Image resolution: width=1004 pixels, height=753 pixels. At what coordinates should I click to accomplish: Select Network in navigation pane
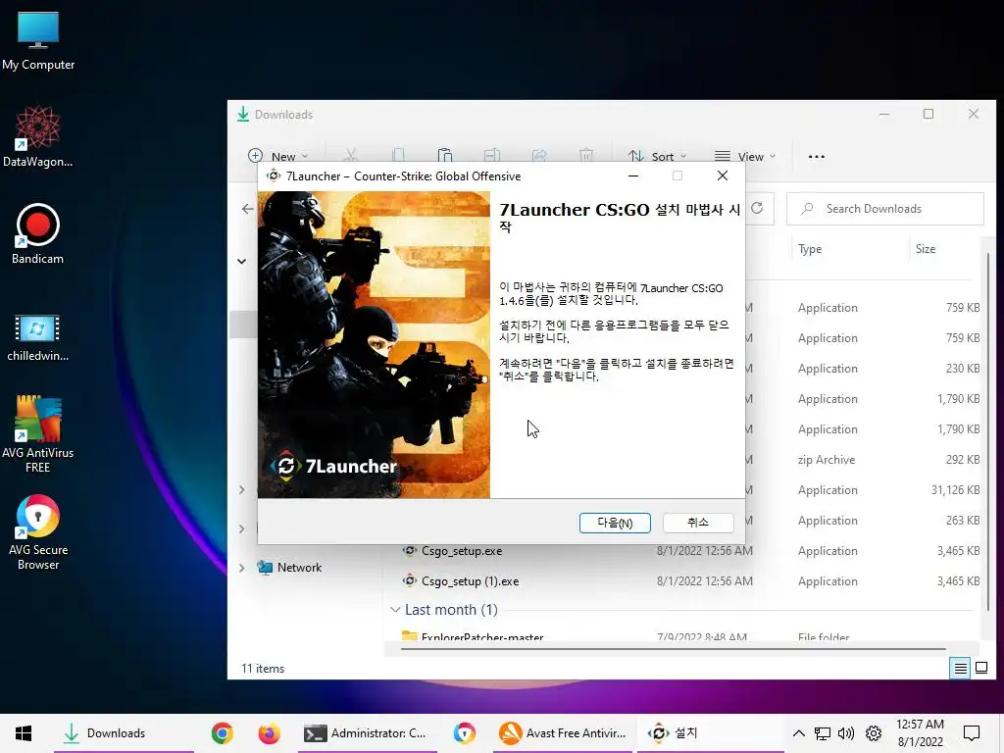click(x=300, y=568)
